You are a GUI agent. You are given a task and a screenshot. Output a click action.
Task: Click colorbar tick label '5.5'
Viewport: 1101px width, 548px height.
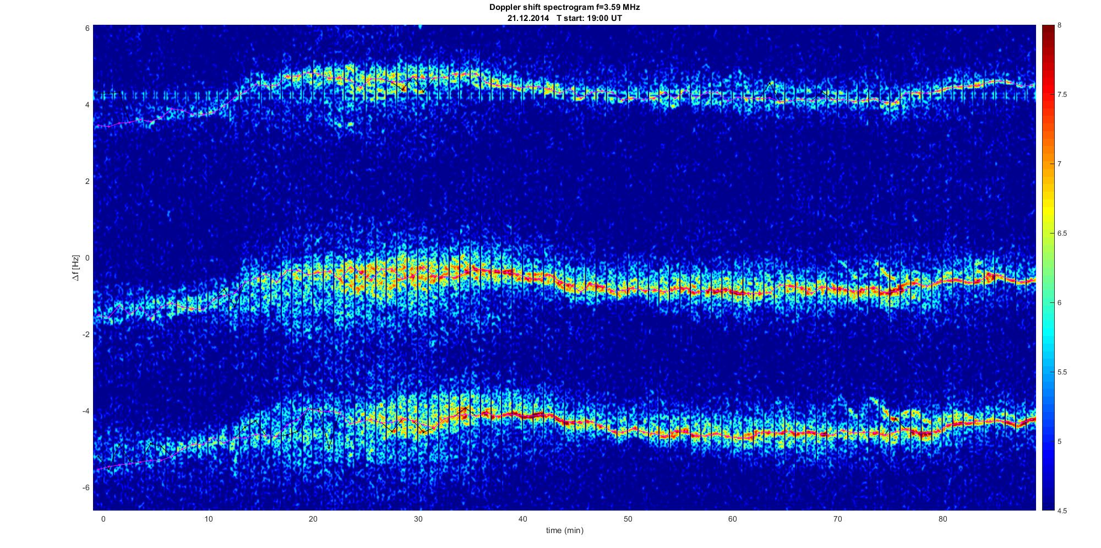coord(1062,372)
